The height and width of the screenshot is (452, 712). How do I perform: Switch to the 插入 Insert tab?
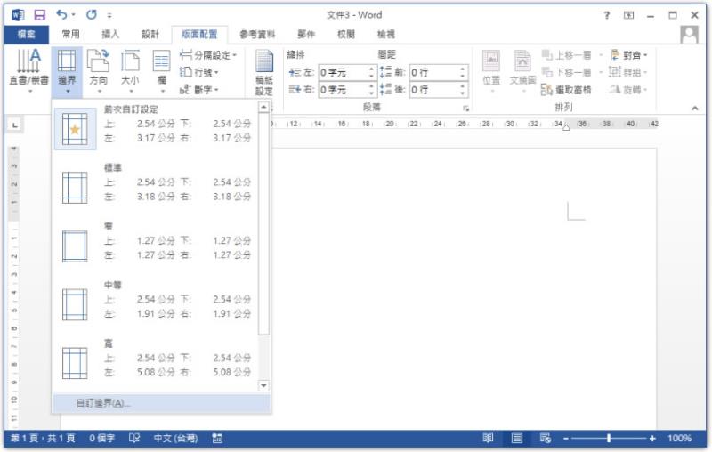(110, 35)
